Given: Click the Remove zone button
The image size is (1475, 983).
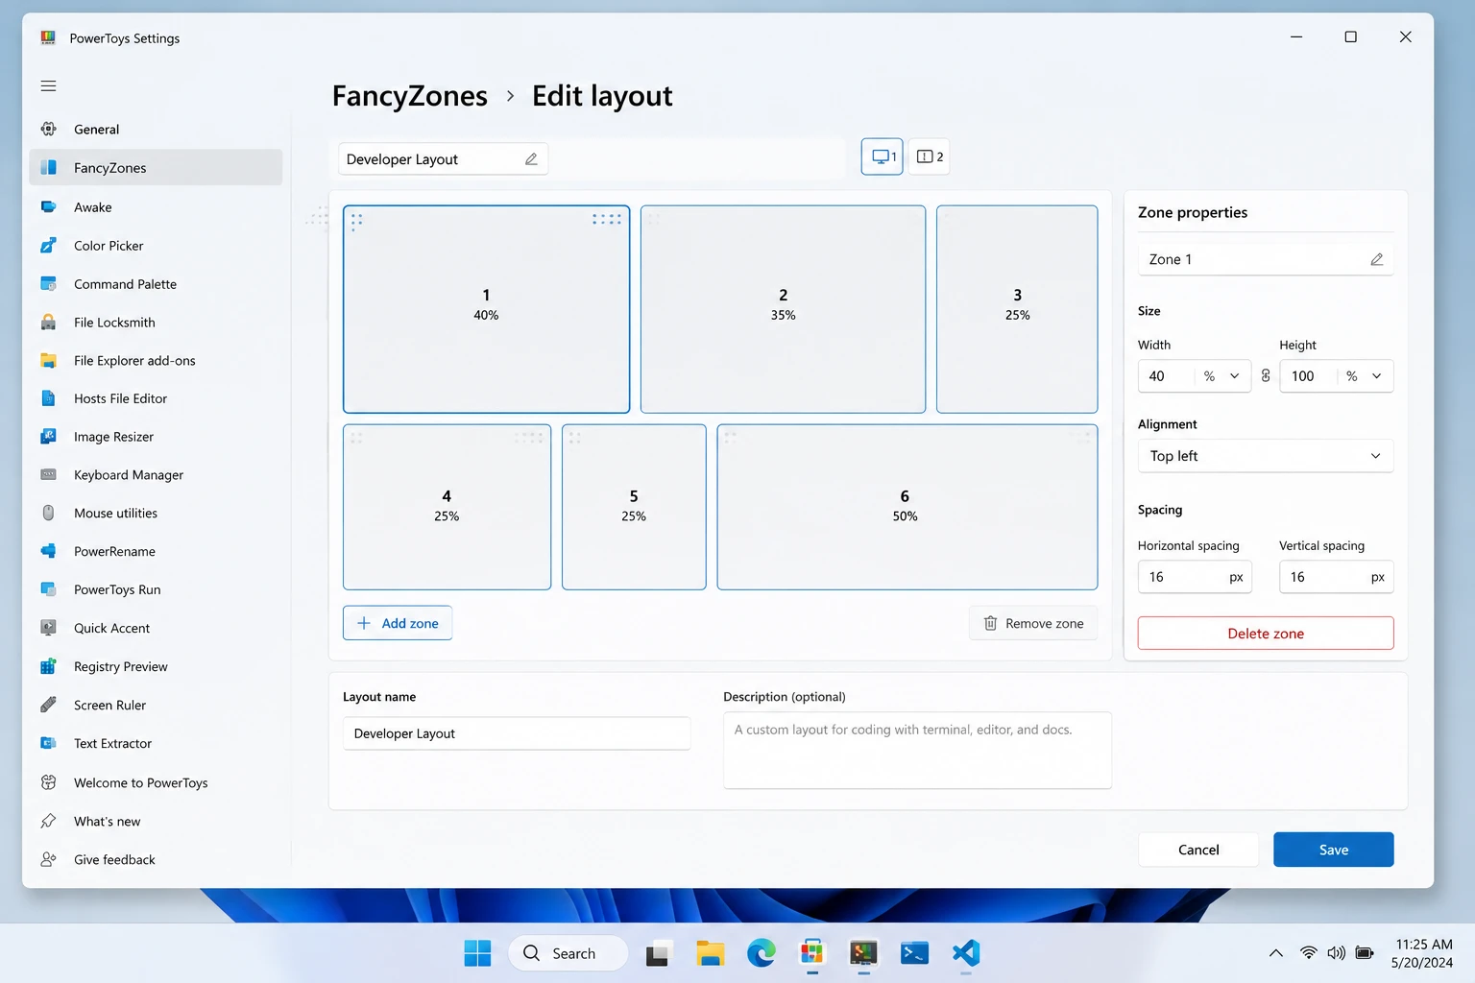Looking at the screenshot, I should point(1033,623).
